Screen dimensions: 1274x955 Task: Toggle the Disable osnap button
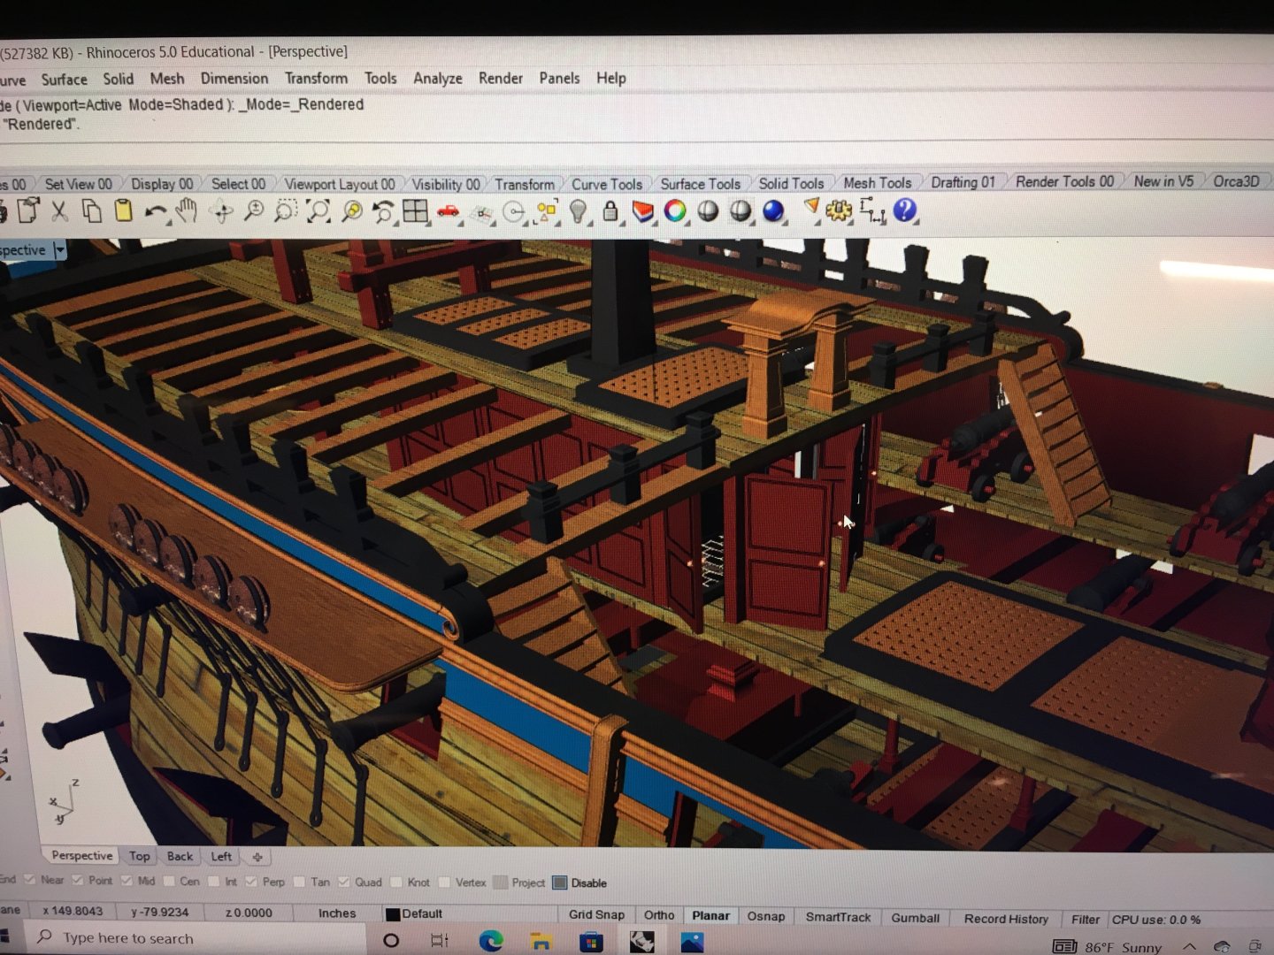click(x=579, y=882)
